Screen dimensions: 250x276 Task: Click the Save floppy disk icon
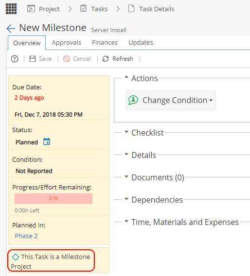click(33, 59)
